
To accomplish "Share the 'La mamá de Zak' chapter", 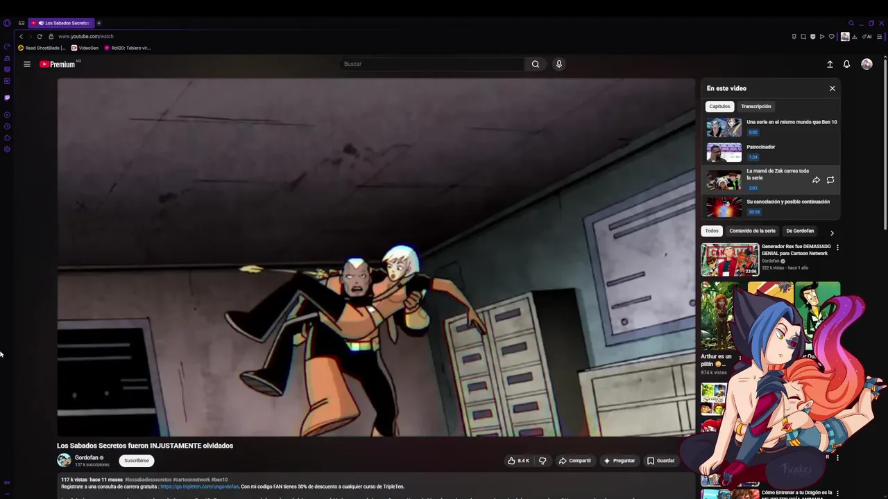I will pos(817,180).
